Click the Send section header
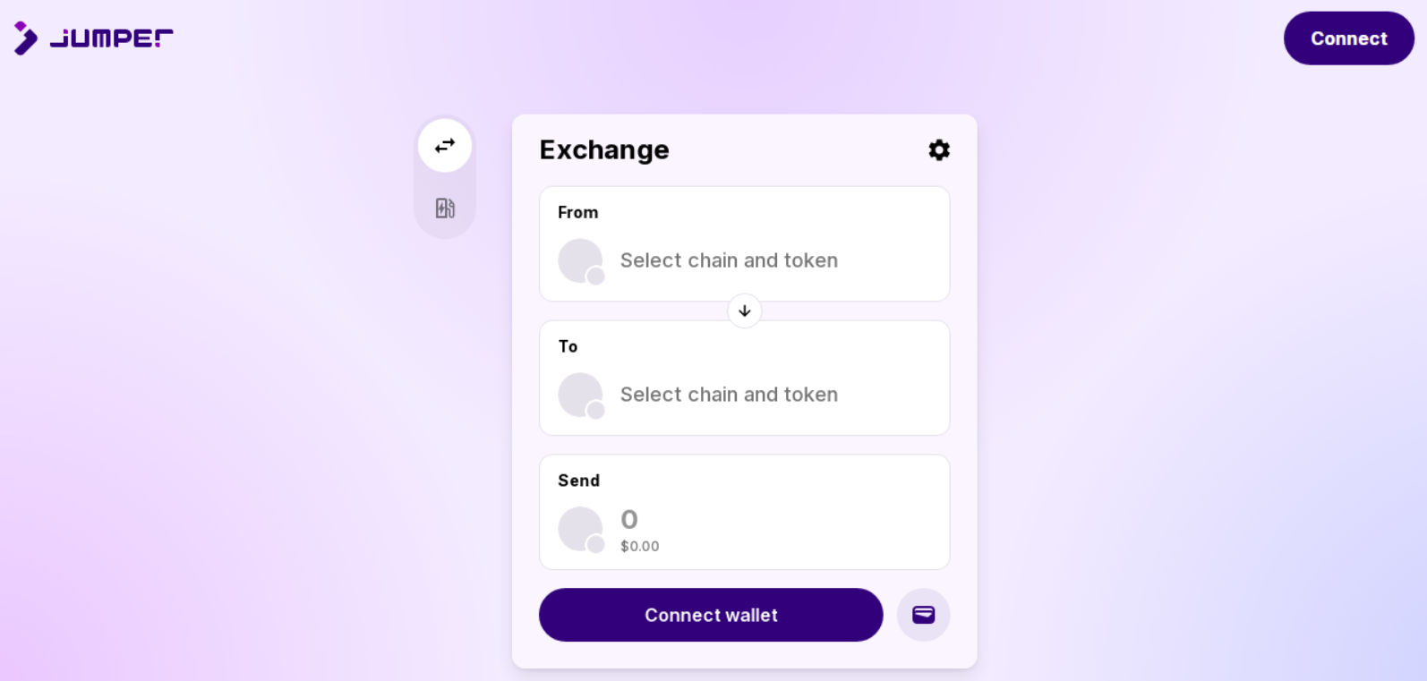This screenshot has height=681, width=1427. [578, 481]
